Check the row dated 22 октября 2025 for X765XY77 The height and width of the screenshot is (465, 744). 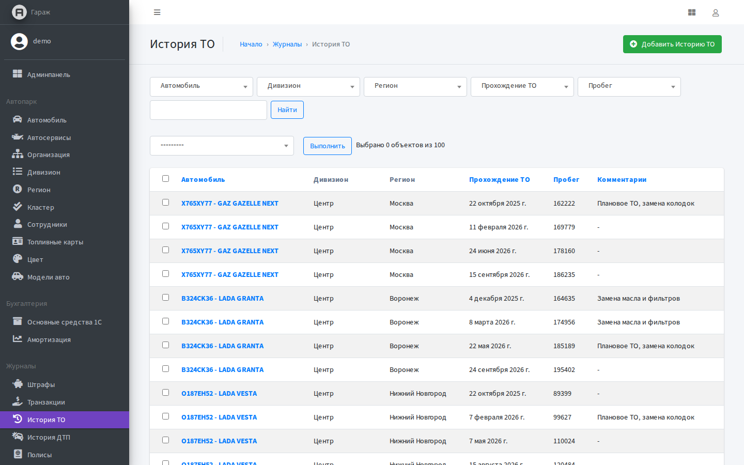coord(165,203)
